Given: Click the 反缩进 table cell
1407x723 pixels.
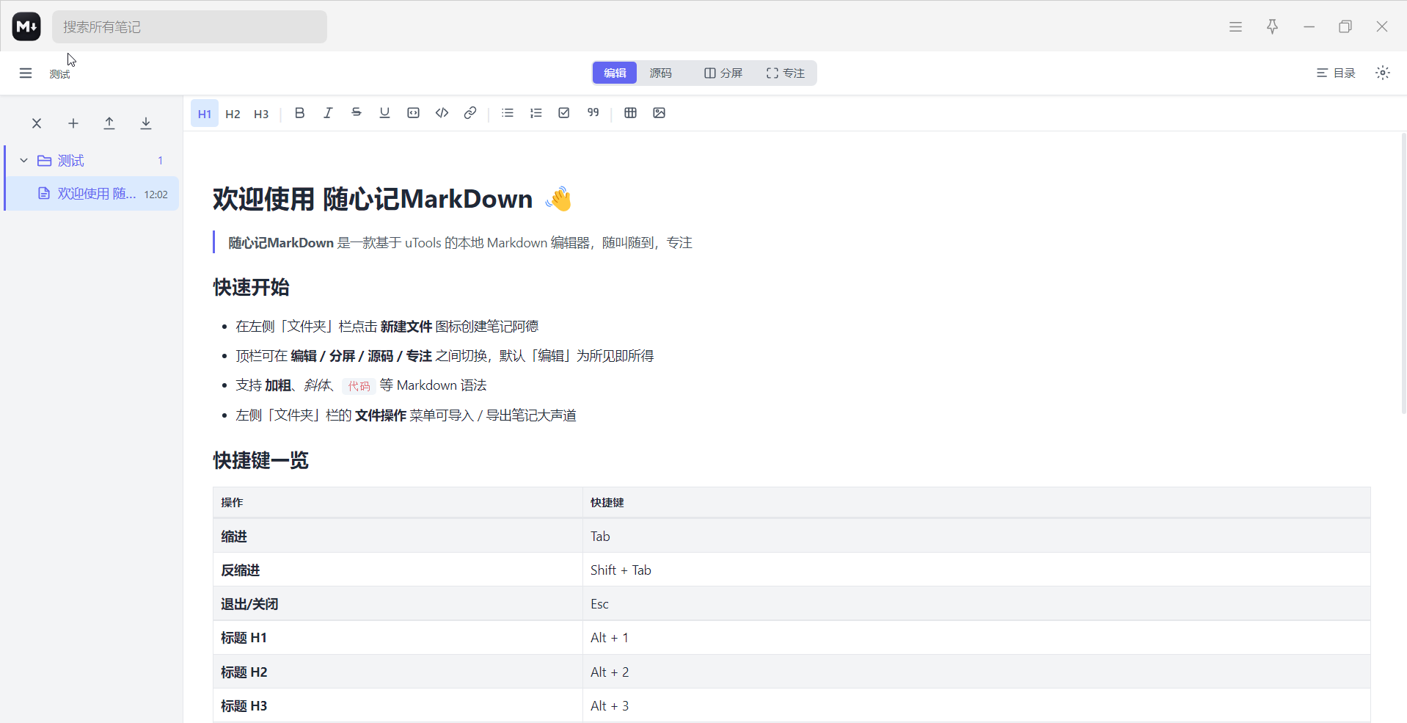Looking at the screenshot, I should (x=398, y=570).
